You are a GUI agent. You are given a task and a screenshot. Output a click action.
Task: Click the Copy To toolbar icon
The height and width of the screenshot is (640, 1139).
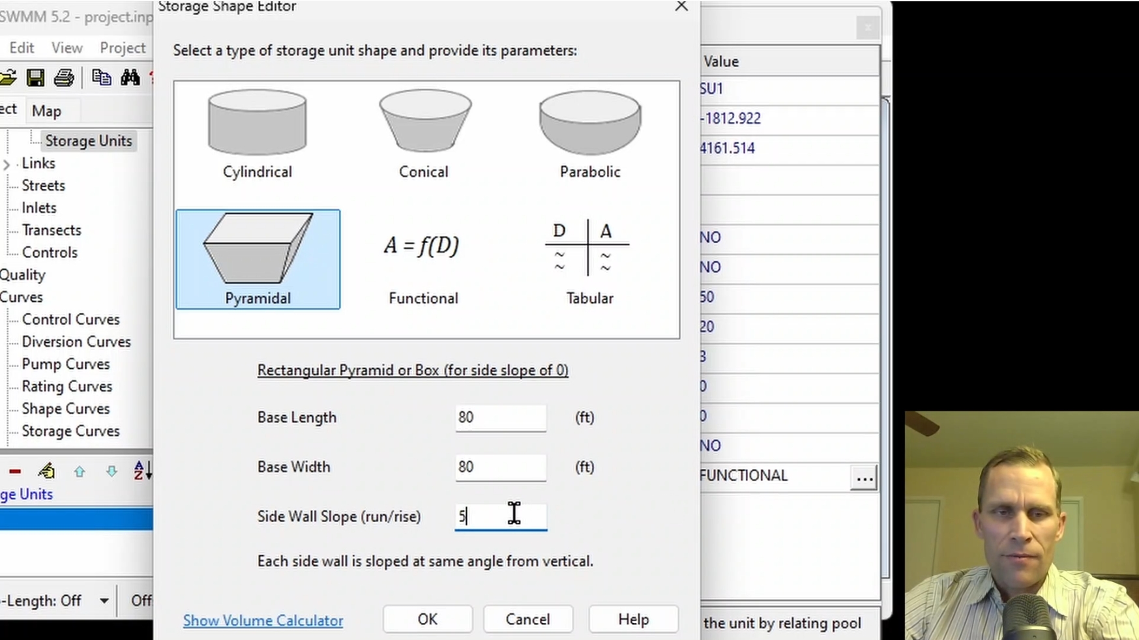point(101,78)
